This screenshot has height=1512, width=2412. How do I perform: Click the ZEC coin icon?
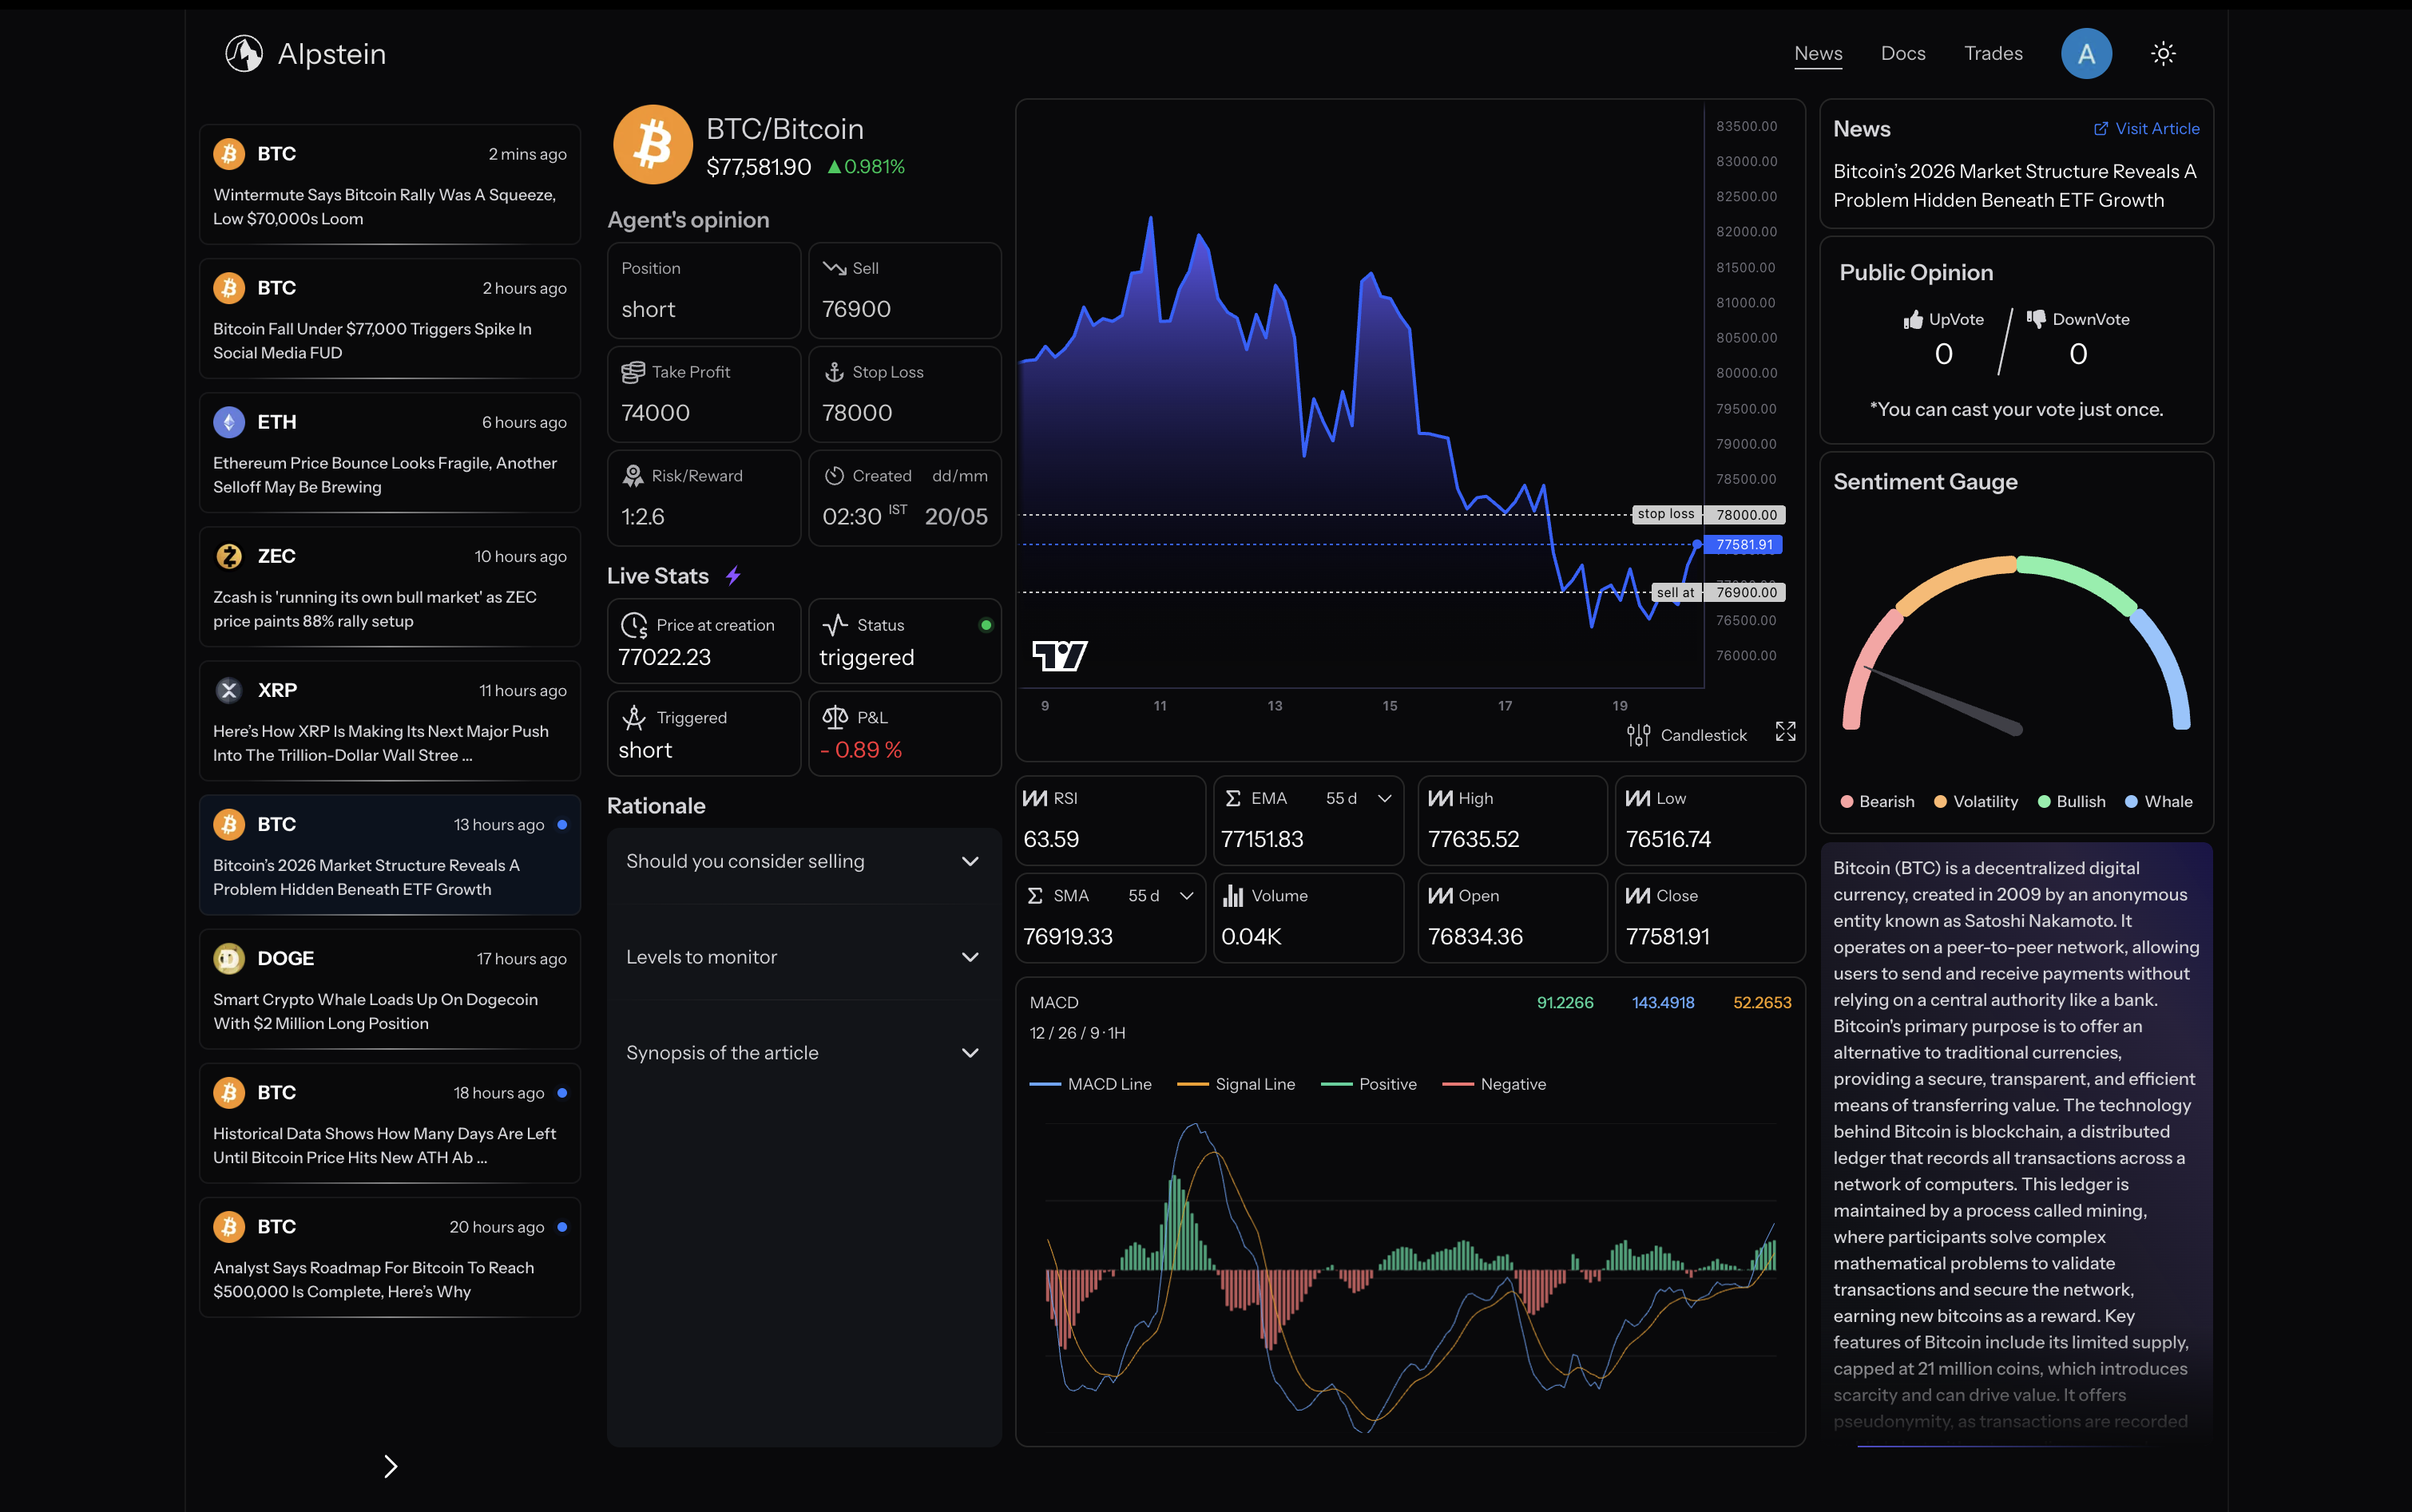[228, 556]
